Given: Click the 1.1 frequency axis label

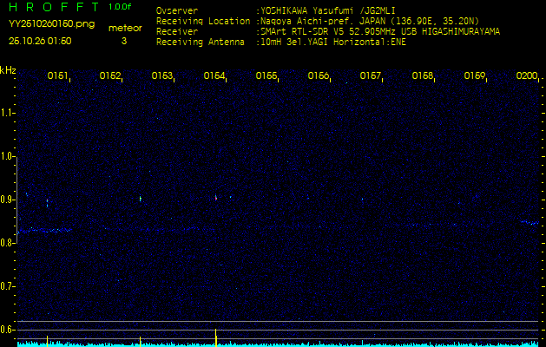Looking at the screenshot, I should pos(8,113).
